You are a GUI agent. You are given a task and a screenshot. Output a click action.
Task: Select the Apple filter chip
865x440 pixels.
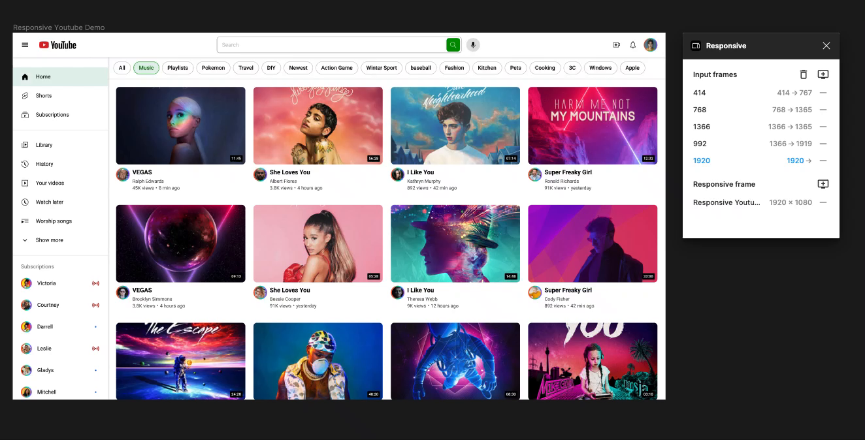[632, 68]
